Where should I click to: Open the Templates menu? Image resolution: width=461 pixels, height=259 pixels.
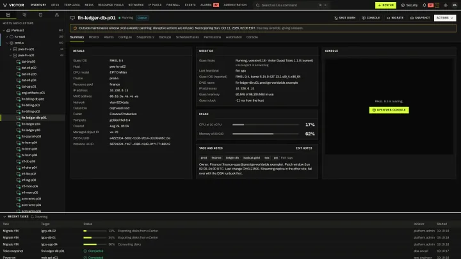click(x=72, y=5)
